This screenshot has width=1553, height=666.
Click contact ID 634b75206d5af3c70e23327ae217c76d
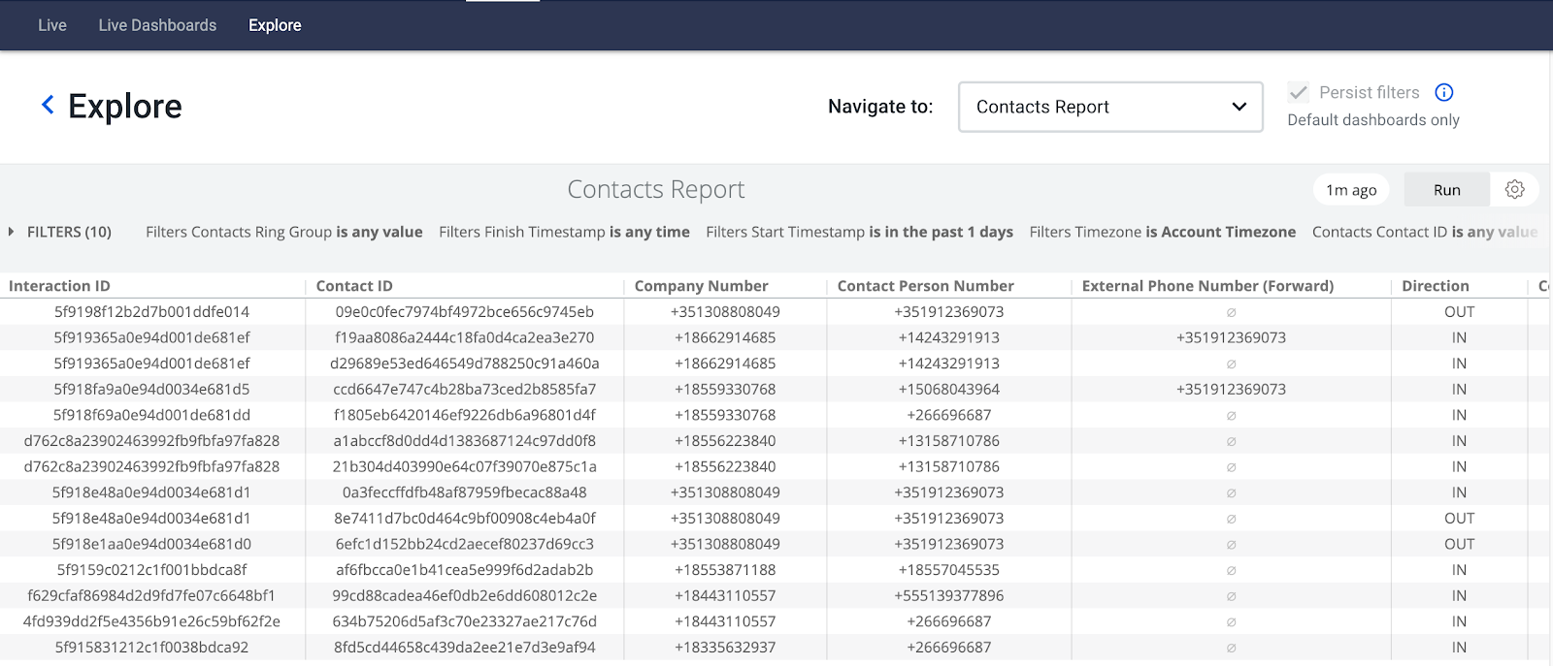click(x=464, y=621)
